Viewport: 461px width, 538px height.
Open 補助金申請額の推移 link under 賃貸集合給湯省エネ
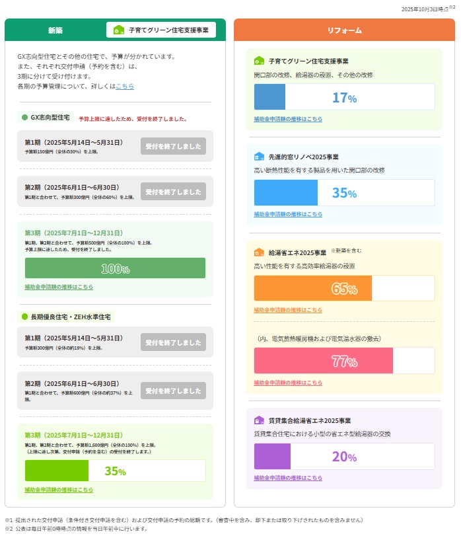pos(288,478)
